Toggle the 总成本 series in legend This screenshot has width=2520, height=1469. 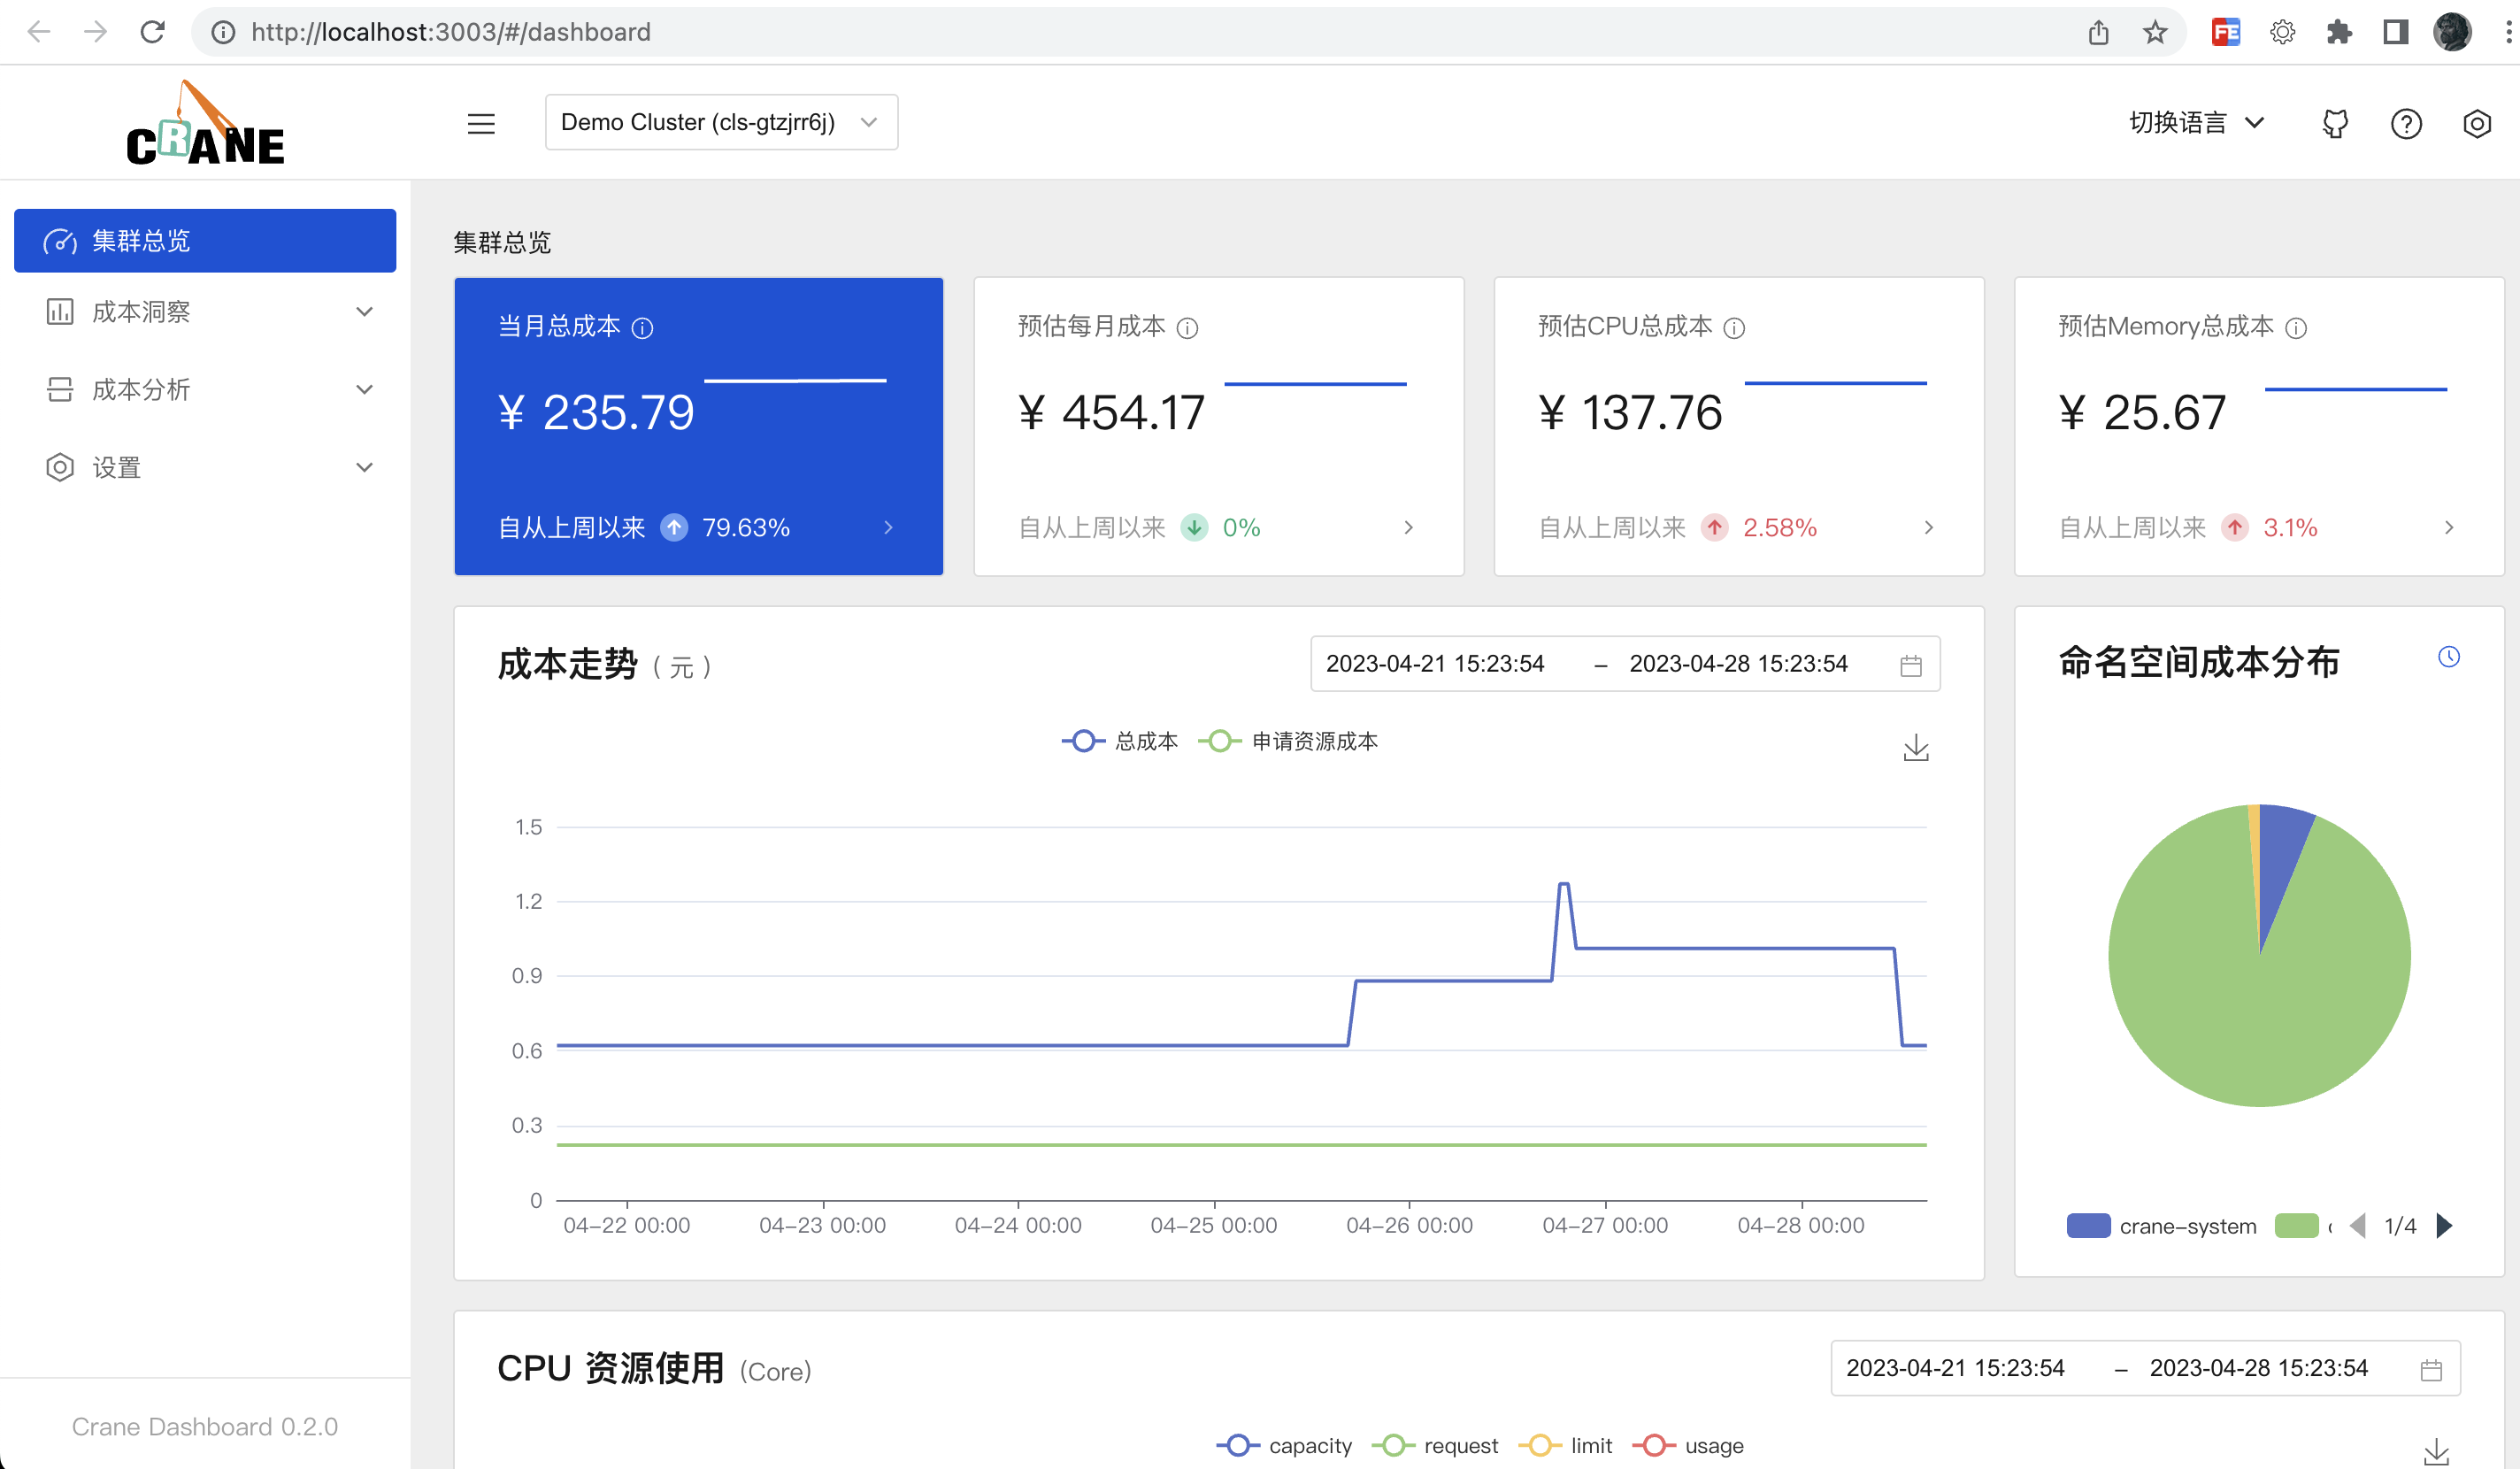tap(1120, 741)
